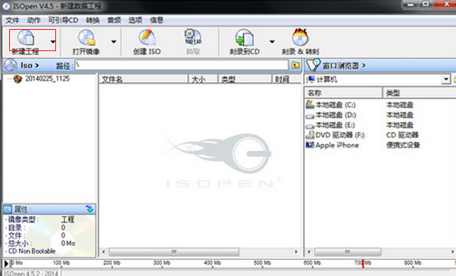The image size is (456, 276).
Task: Open the 可引导CD menu
Action: 63,20
